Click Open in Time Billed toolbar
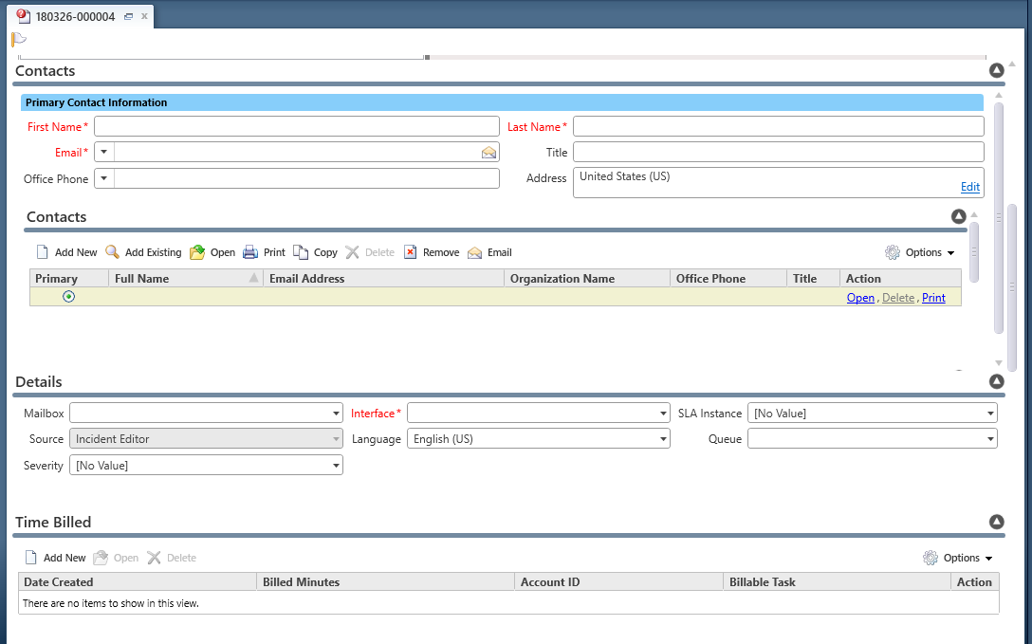This screenshot has height=644, width=1032. pos(116,558)
